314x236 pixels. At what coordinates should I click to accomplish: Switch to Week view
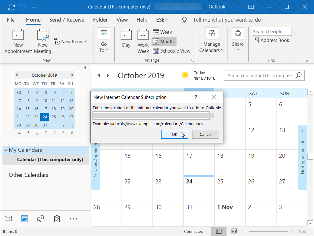click(162, 32)
